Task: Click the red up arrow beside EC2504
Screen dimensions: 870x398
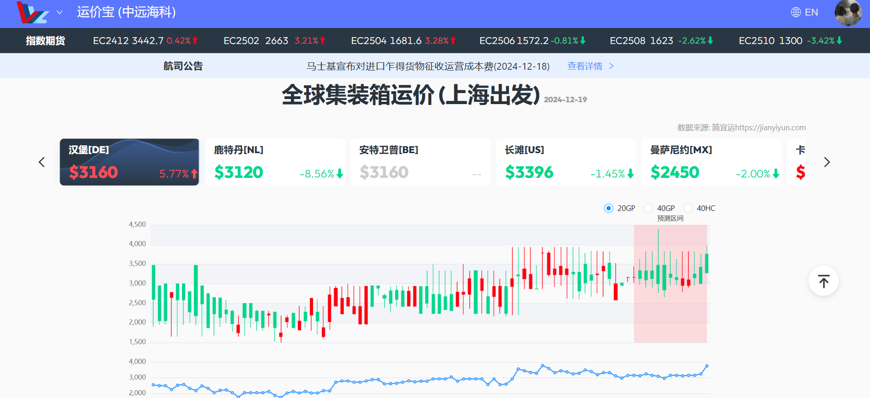Action: coord(453,41)
